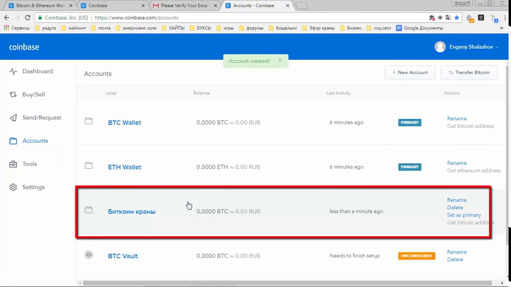Open the ХАЙПЫ bookmark folder

[173, 28]
